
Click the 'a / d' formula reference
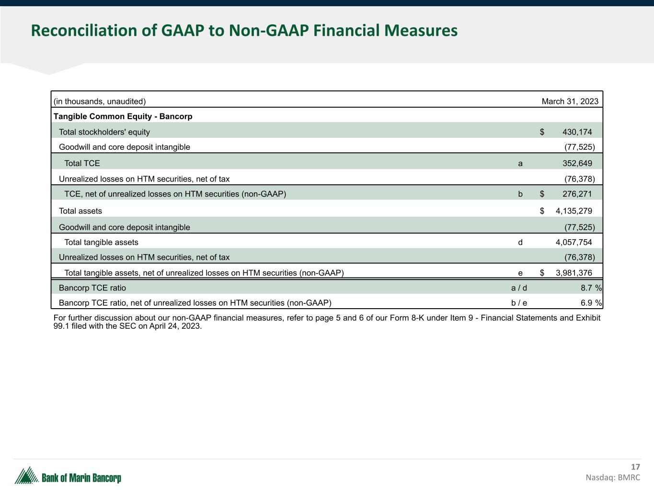(x=519, y=288)
